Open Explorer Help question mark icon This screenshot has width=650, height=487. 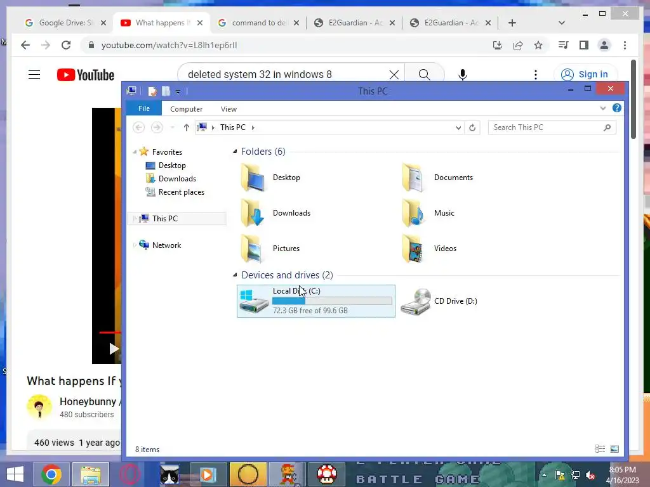pos(617,108)
